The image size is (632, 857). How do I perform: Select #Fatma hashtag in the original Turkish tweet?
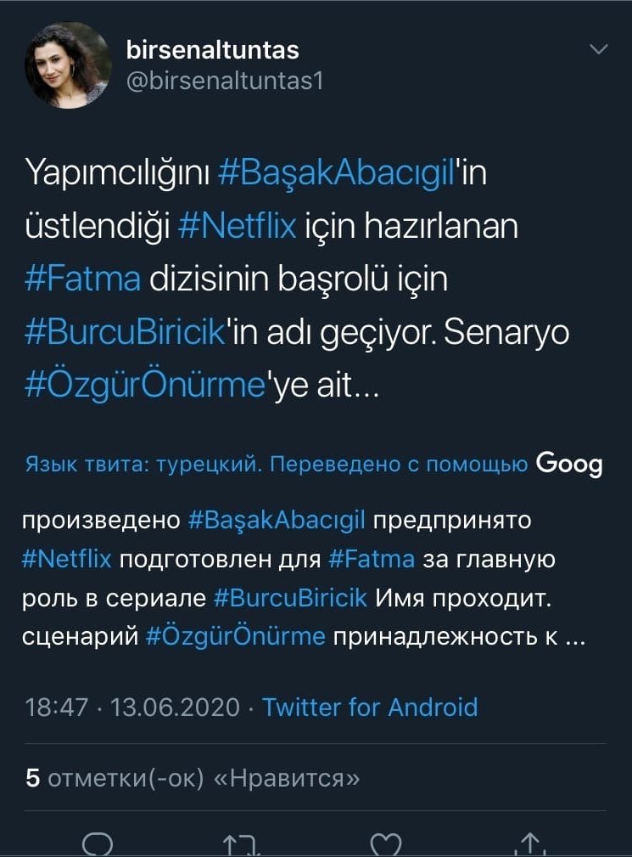click(82, 279)
